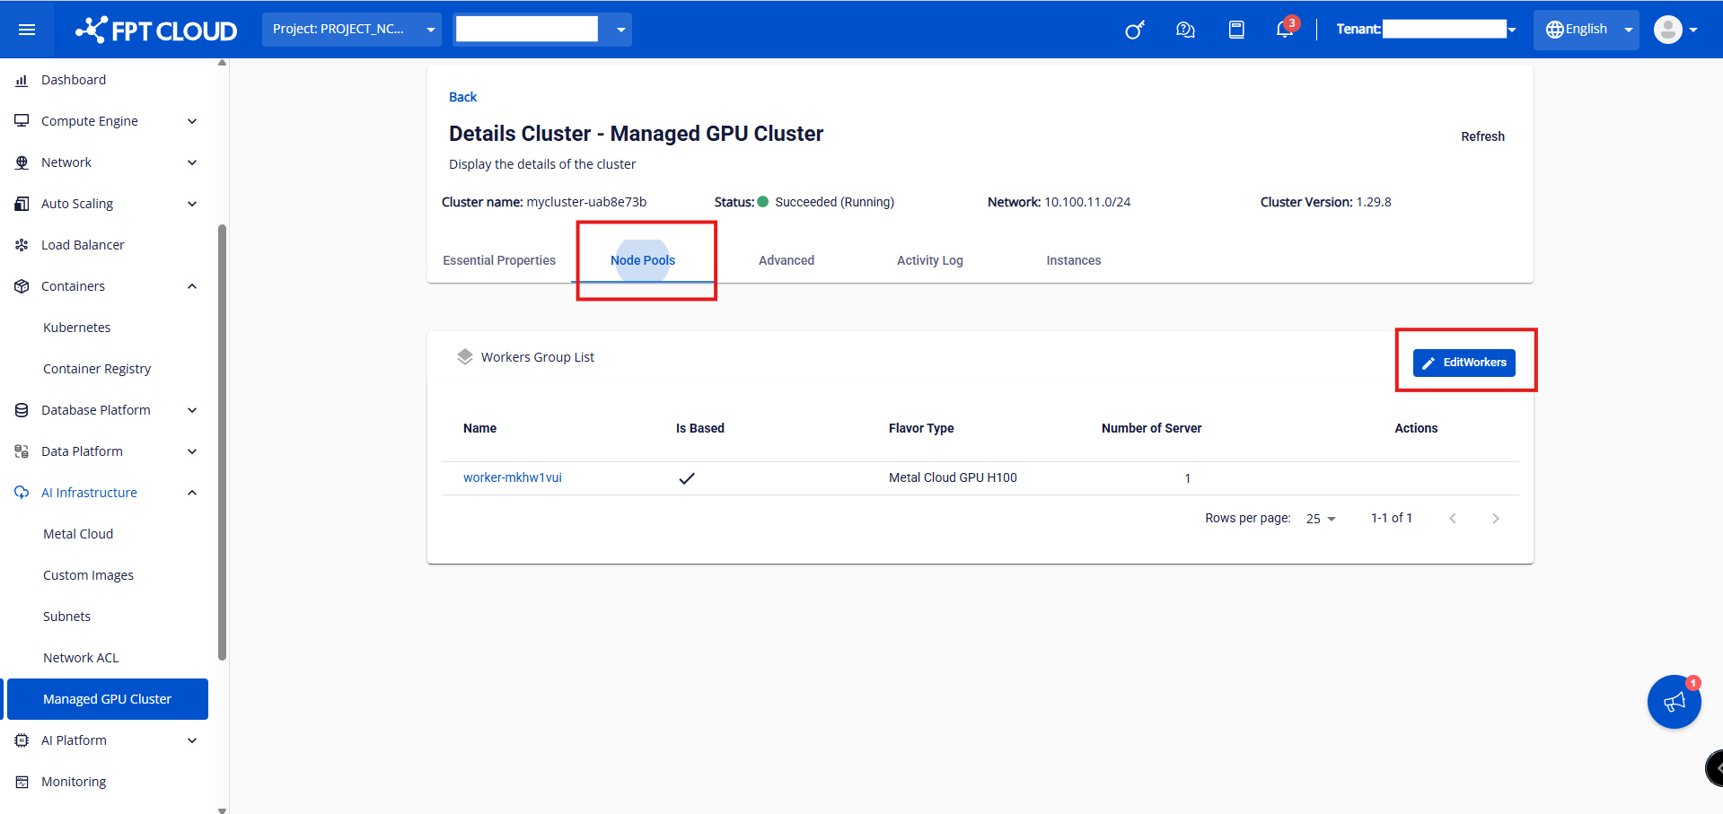Click the notifications bell icon
Viewport: 1723px width, 814px height.
(1285, 30)
